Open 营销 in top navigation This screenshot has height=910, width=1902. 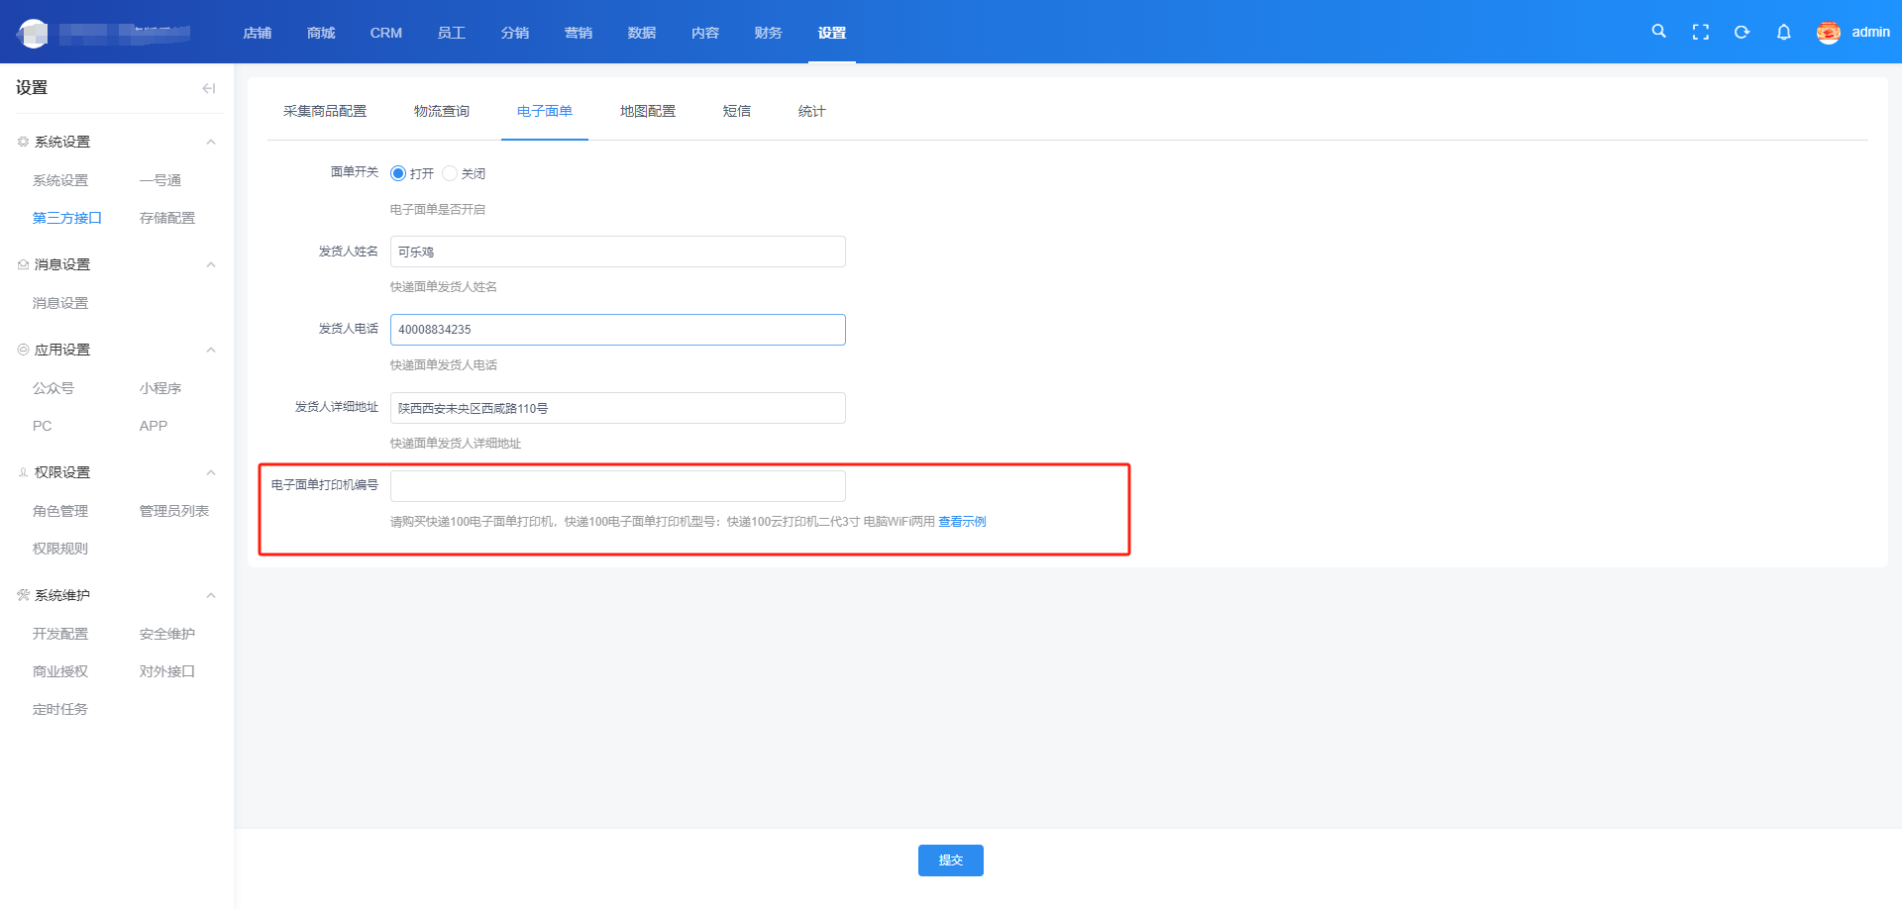tap(579, 33)
